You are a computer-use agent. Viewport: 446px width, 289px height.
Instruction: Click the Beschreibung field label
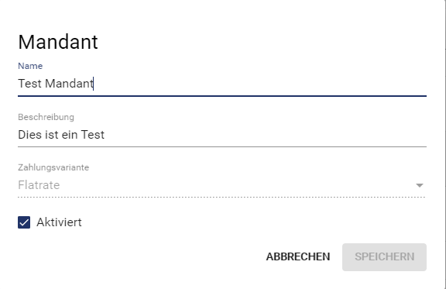tap(46, 117)
